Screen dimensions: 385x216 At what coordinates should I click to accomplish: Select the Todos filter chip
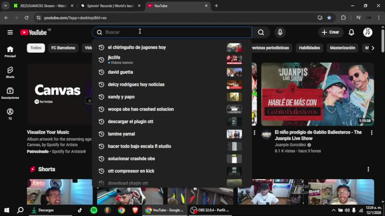pyautogui.click(x=36, y=48)
